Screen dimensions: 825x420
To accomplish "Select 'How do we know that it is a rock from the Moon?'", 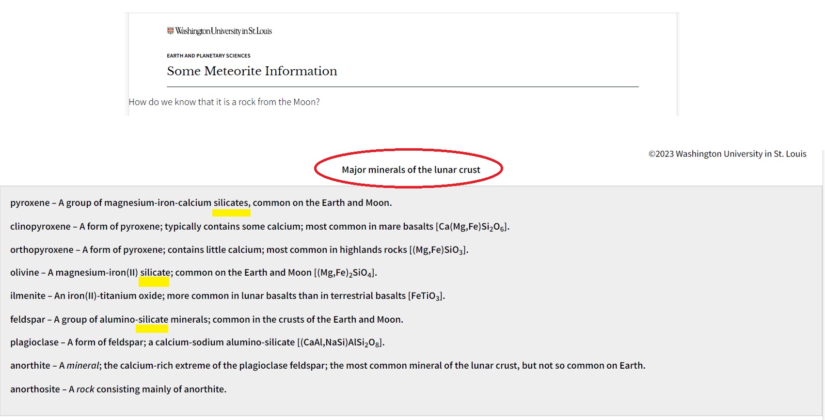I will (224, 102).
